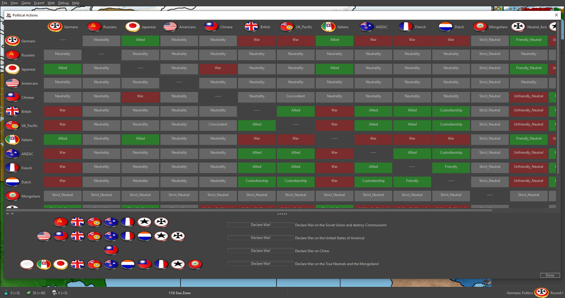Expand the relations table with the down arrow
Image resolution: width=565 pixels, height=298 pixels.
point(12,214)
